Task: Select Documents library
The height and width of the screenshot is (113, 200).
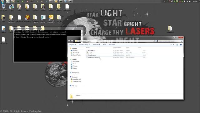Action: (x=75, y=62)
